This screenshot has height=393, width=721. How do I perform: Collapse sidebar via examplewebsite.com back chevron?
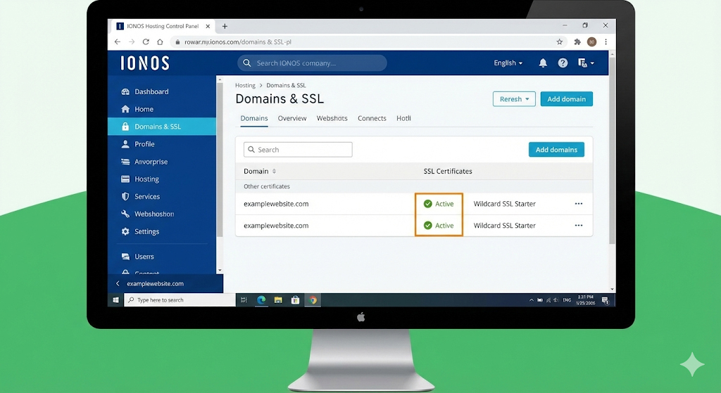click(x=118, y=284)
